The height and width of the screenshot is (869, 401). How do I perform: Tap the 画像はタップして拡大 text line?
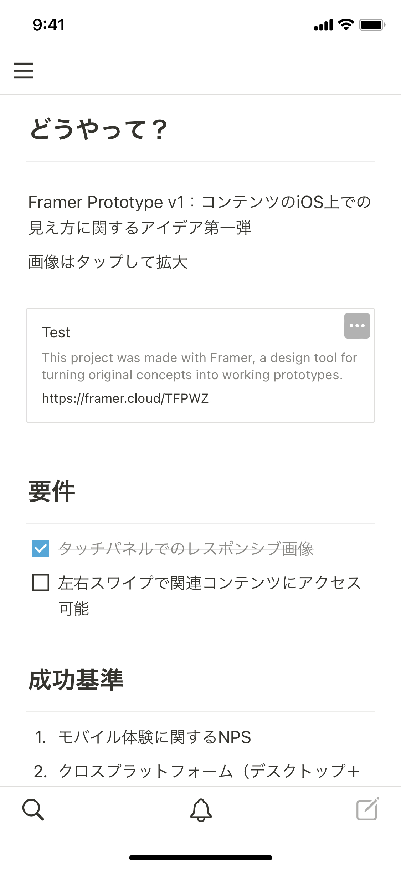click(x=108, y=262)
